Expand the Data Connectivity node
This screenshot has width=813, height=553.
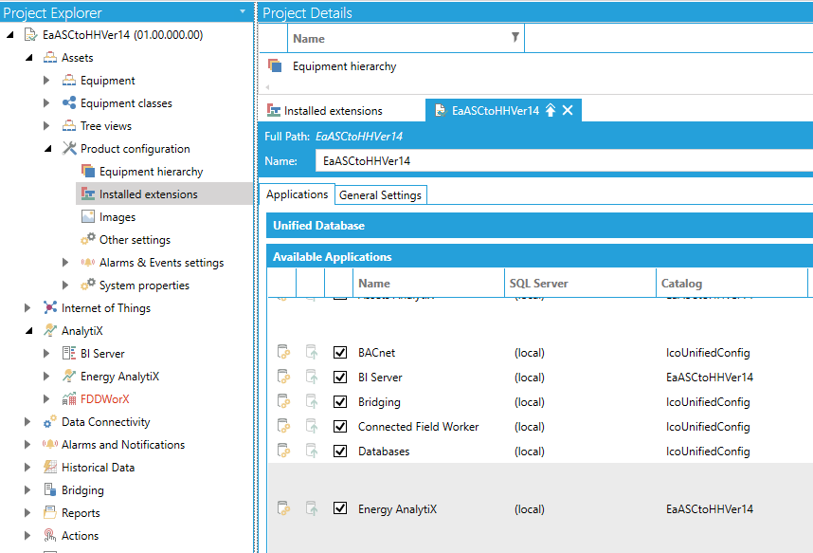(x=27, y=422)
